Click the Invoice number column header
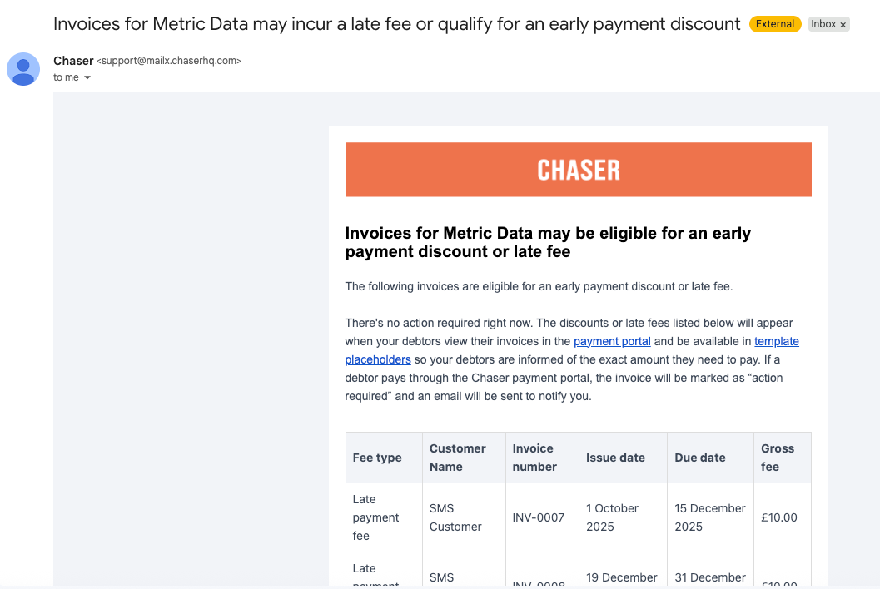The height and width of the screenshot is (589, 880). pos(534,458)
